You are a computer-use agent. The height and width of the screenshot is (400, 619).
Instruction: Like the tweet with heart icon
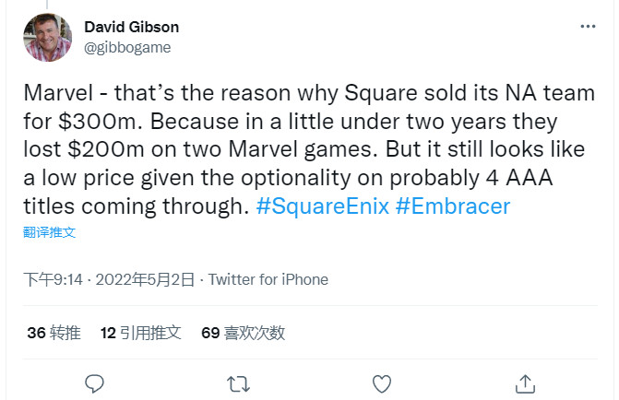click(381, 382)
